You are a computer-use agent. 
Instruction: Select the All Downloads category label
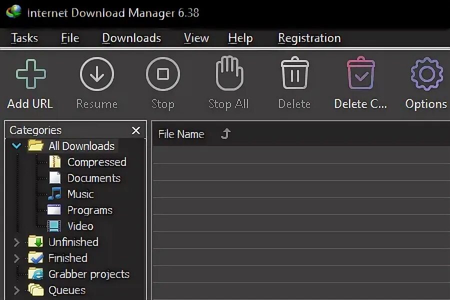81,146
